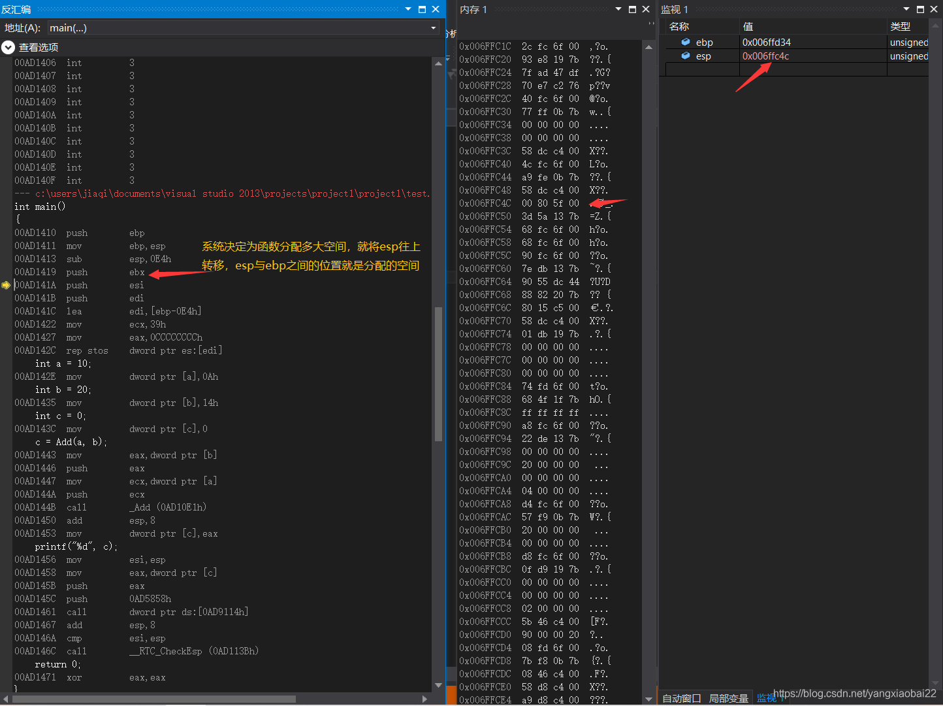Screen dimensions: 943x706
Task: Click instruction line 00AD141C lea edi,[ebp-0E4h]
Action: [x=108, y=311]
